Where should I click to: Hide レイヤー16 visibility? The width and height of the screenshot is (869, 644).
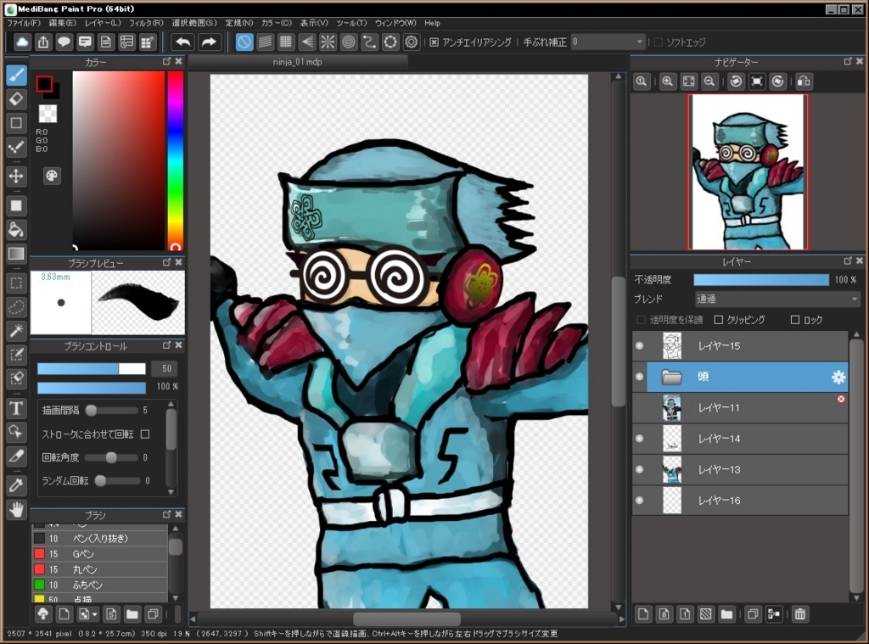pyautogui.click(x=640, y=501)
